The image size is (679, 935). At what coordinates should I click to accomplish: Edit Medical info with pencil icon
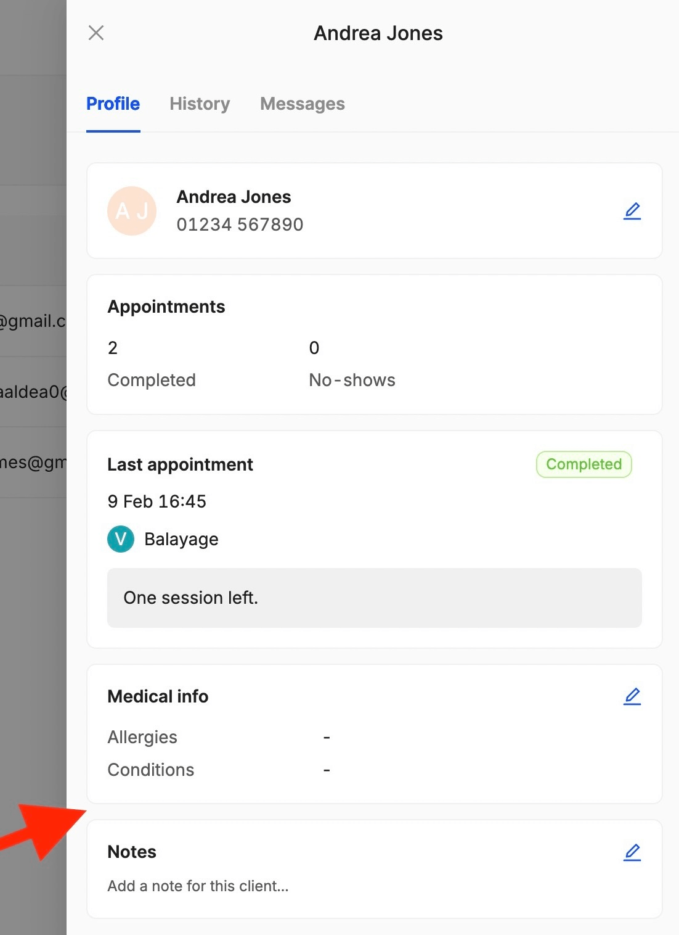pos(632,696)
